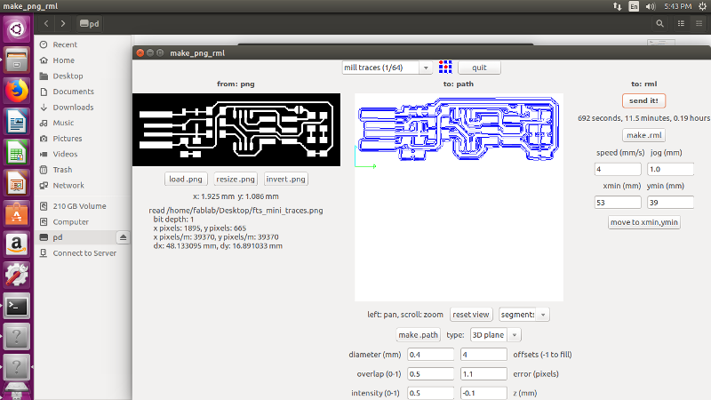This screenshot has width=711, height=400.
Task: Focus the offsets field showing 4
Action: pyautogui.click(x=483, y=354)
